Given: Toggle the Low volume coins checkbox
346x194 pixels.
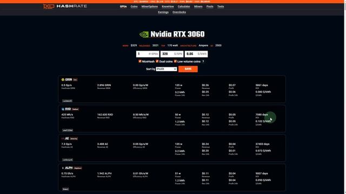Looking at the screenshot, I should 175,61.
